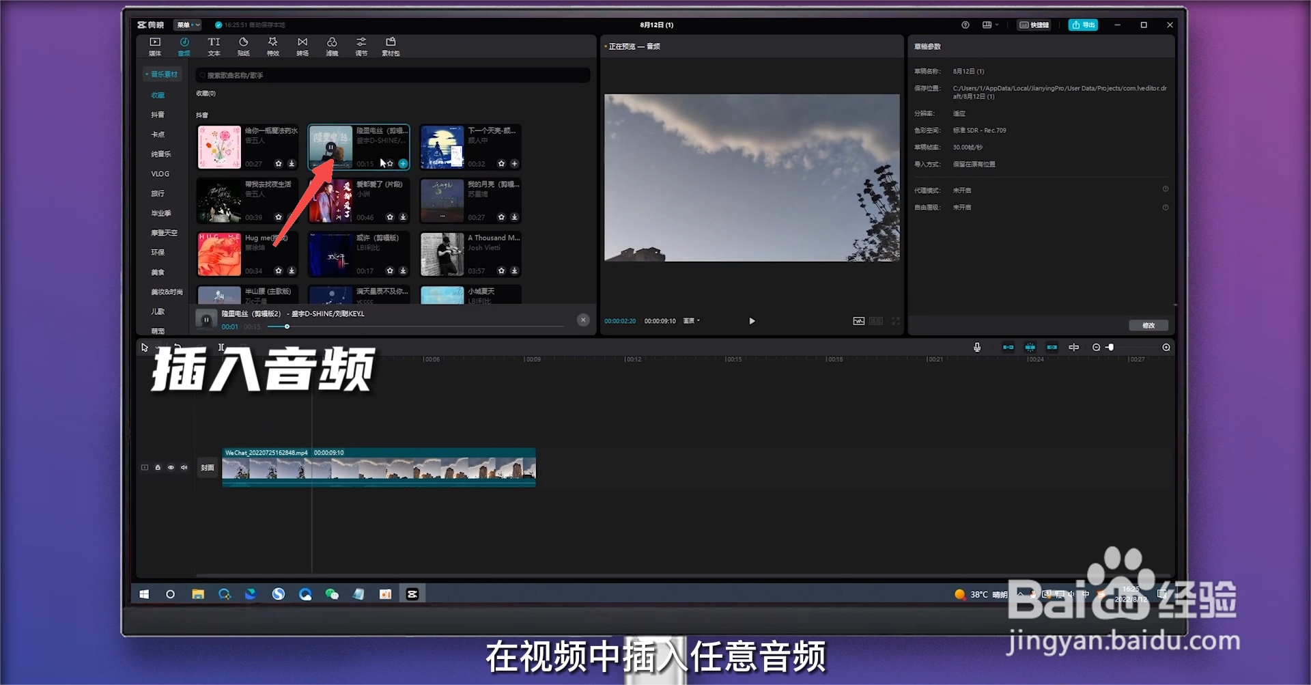Switch to the 媒体 media tab
The image size is (1311, 685).
[154, 46]
